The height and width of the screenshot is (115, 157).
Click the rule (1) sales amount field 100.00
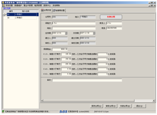coord(66,54)
